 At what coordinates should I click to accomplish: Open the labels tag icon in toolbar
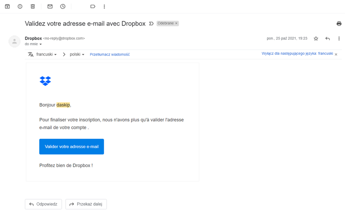(93, 6)
